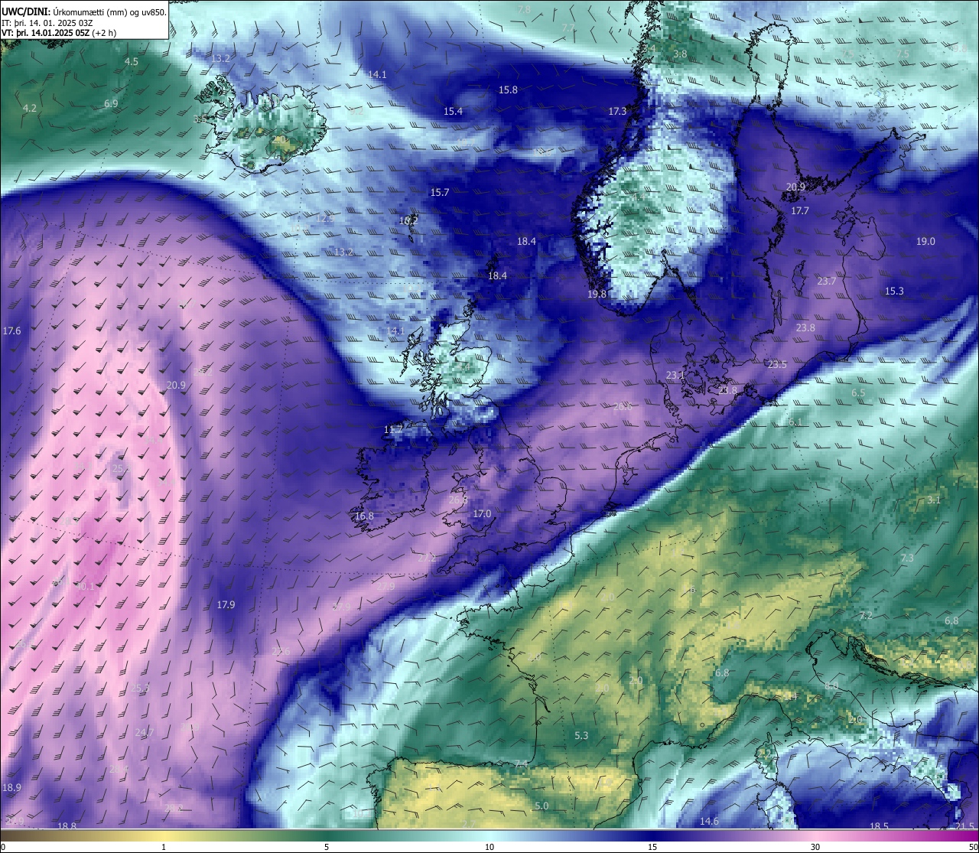Click the map value 4.5
This screenshot has width=979, height=853.
pos(132,61)
